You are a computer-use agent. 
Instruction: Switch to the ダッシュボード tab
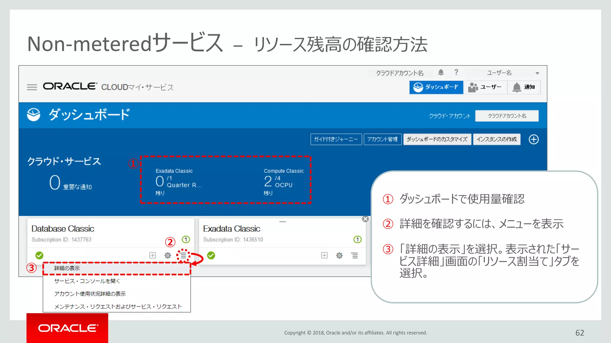[436, 87]
